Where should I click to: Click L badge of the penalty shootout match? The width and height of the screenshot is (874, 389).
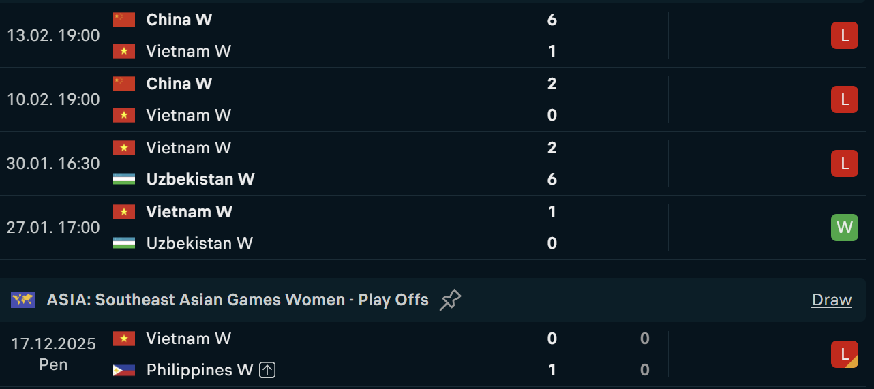(844, 354)
